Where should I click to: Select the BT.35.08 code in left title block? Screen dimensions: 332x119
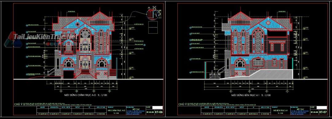pyautogui.click(x=150, y=112)
